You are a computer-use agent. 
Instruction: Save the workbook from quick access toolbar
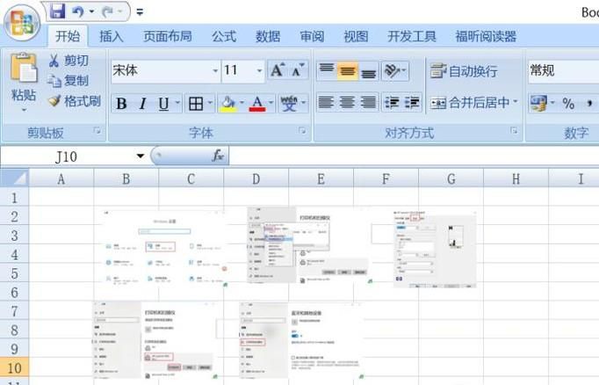[57, 11]
